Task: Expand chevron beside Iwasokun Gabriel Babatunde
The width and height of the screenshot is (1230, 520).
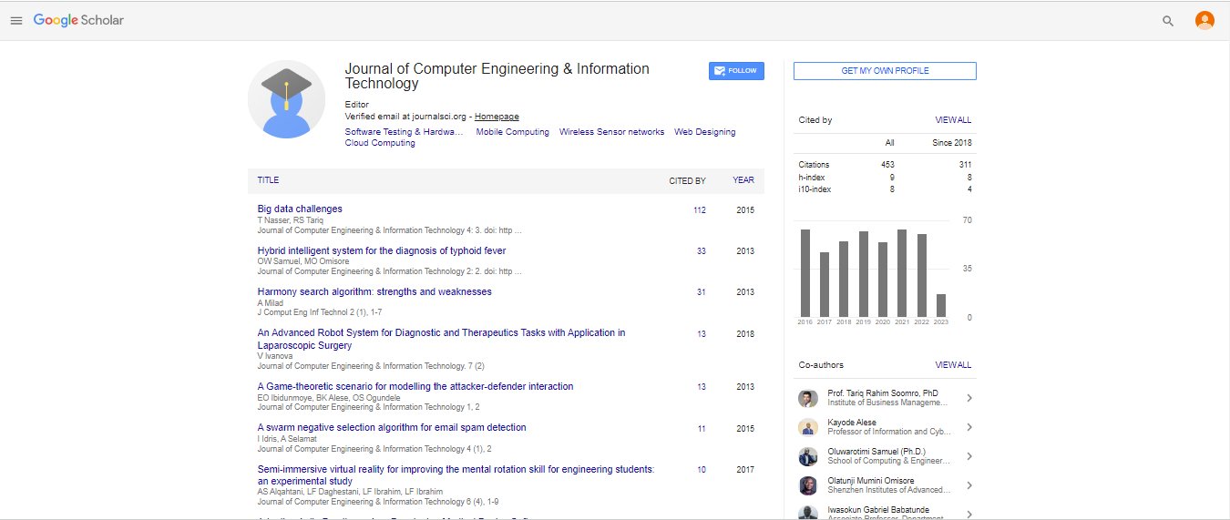Action: click(x=969, y=514)
